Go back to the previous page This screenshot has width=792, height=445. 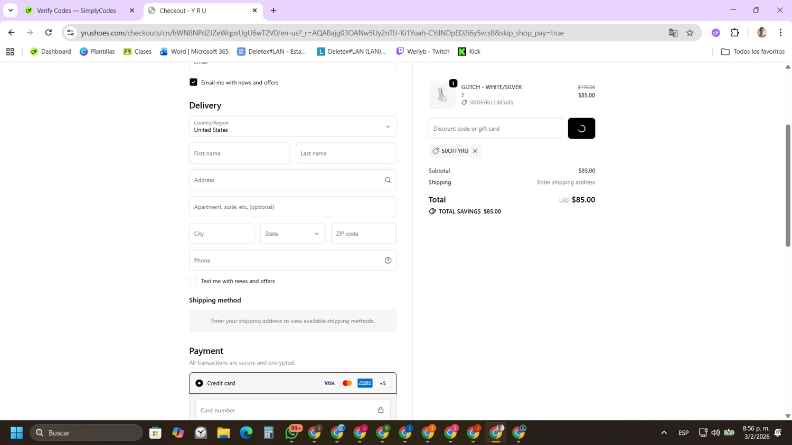(x=12, y=33)
